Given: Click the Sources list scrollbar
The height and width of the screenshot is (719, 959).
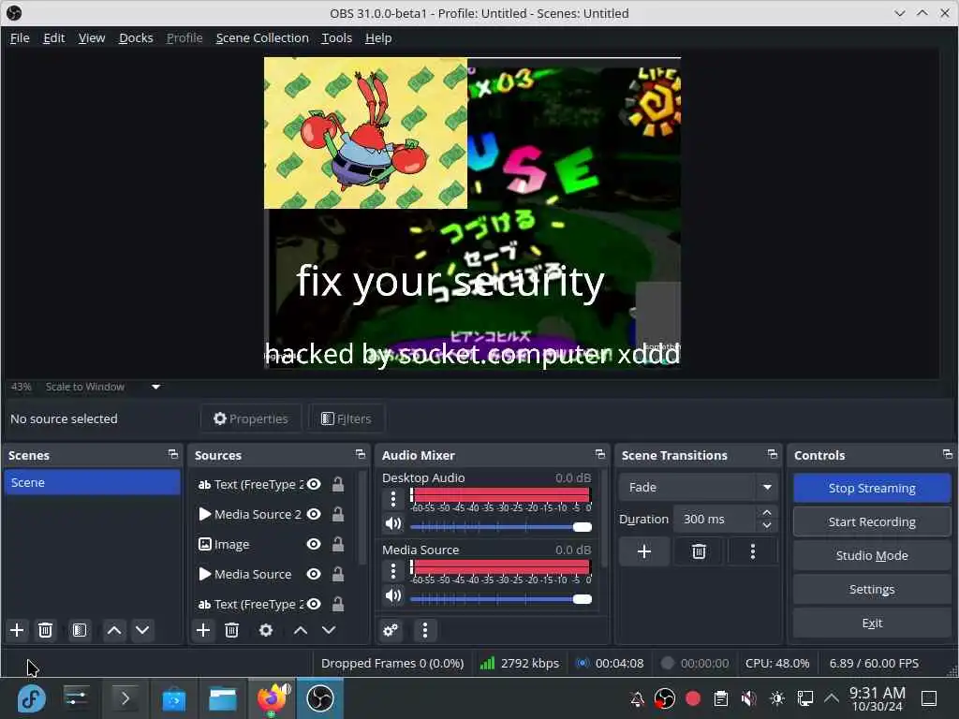Looking at the screenshot, I should (x=362, y=517).
